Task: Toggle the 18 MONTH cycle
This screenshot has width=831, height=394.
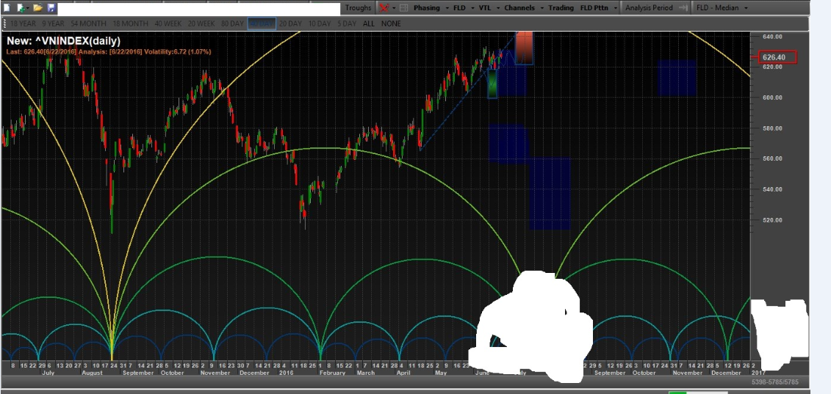Action: 130,23
